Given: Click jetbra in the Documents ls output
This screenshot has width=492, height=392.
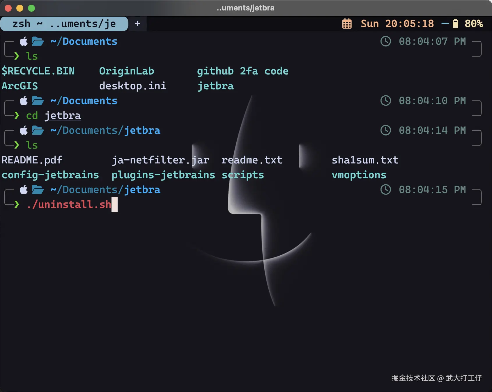Looking at the screenshot, I should tap(215, 86).
